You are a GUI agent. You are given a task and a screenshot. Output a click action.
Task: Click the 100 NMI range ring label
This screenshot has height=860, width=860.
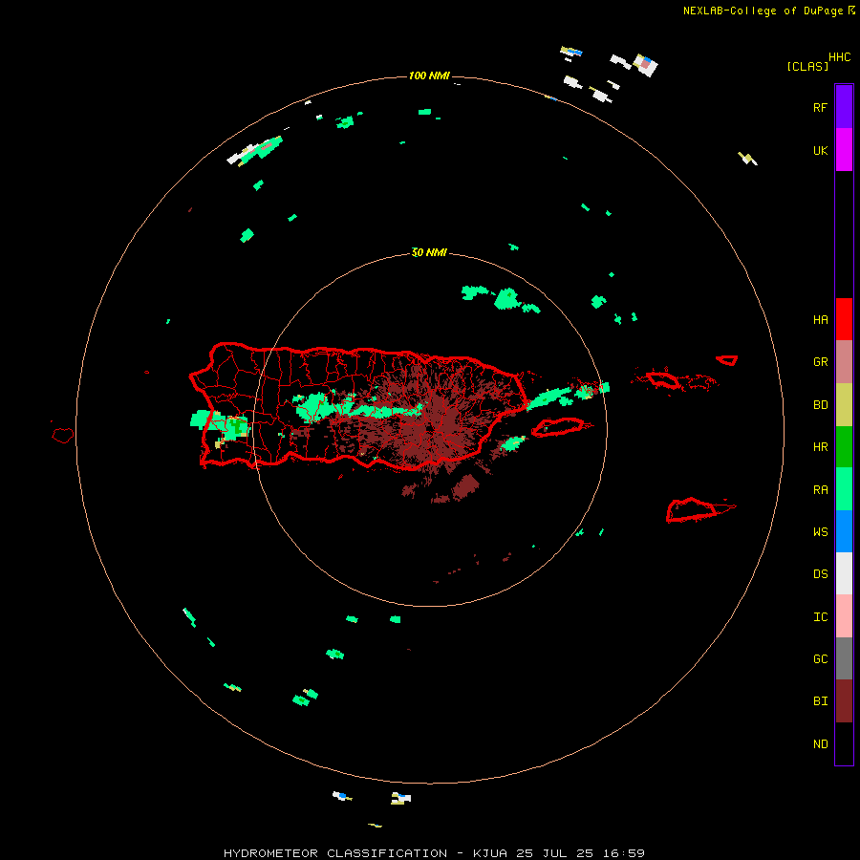[429, 75]
